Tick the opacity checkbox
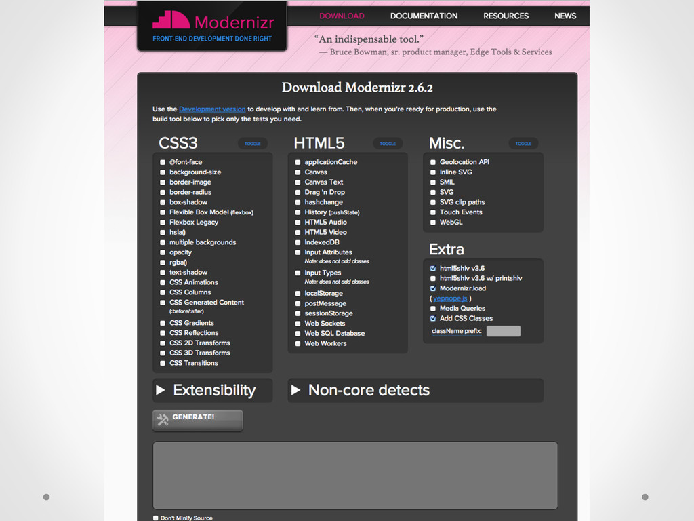Viewport: 694px width, 521px height. [163, 252]
